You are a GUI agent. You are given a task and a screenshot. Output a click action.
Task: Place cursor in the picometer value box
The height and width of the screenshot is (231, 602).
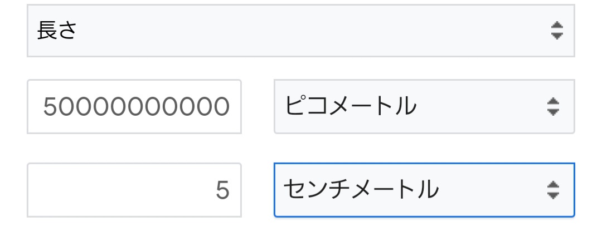pyautogui.click(x=134, y=106)
